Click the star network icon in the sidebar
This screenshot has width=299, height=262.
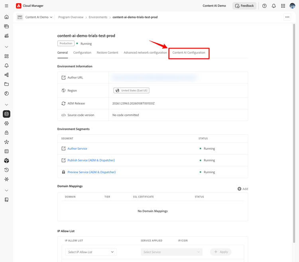[6, 142]
